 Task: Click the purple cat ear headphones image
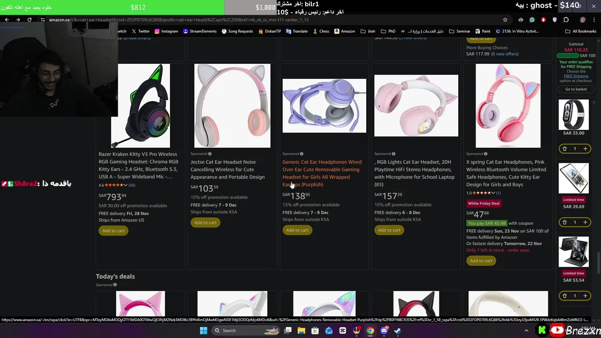[x=324, y=106]
